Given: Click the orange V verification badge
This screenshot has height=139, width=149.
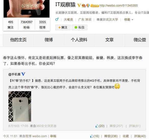Looking at the screenshot, I should click(x=79, y=6).
